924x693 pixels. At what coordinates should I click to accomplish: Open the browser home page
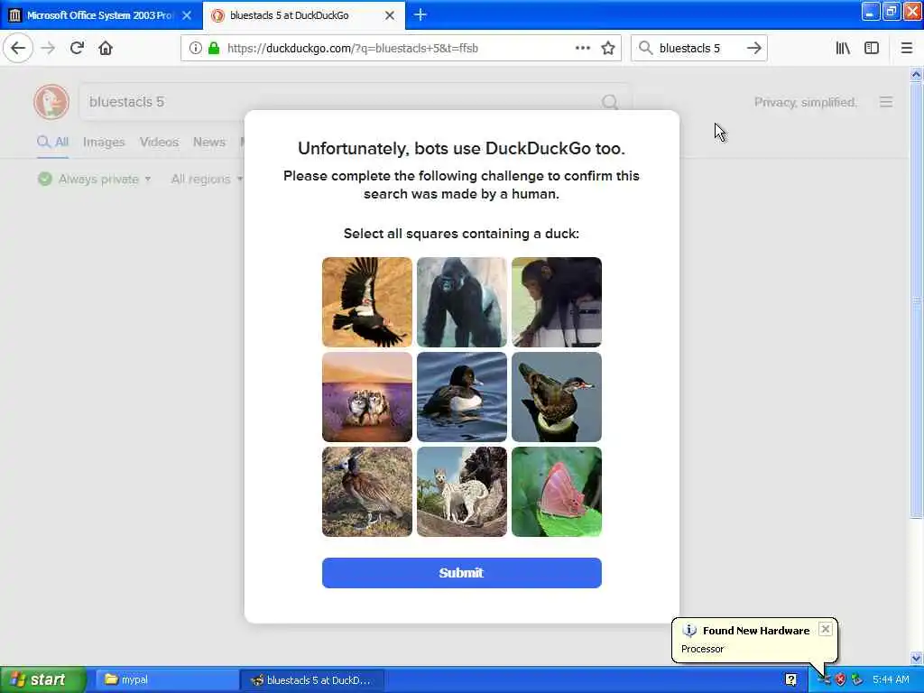click(106, 48)
